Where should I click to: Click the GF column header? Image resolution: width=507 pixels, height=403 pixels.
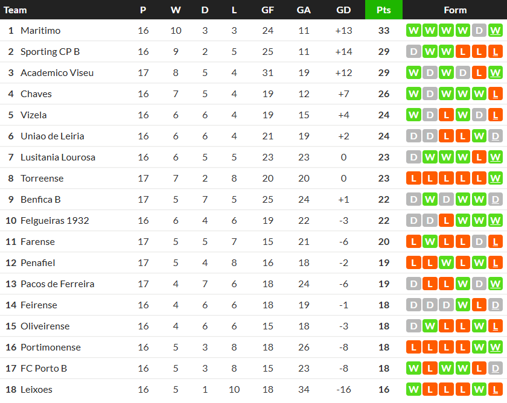(267, 10)
